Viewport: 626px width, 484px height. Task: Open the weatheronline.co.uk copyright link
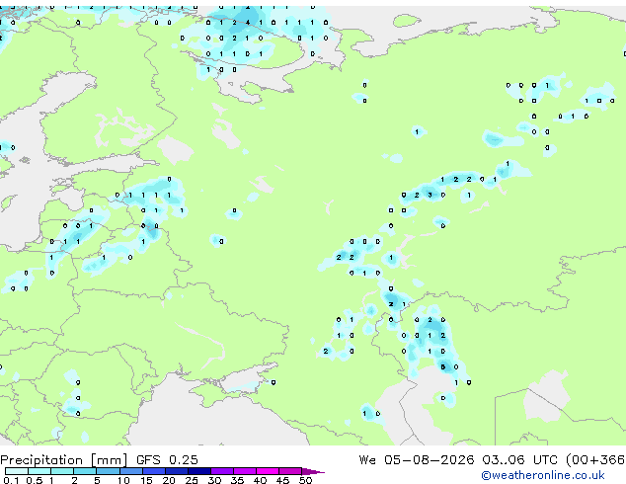[543, 475]
